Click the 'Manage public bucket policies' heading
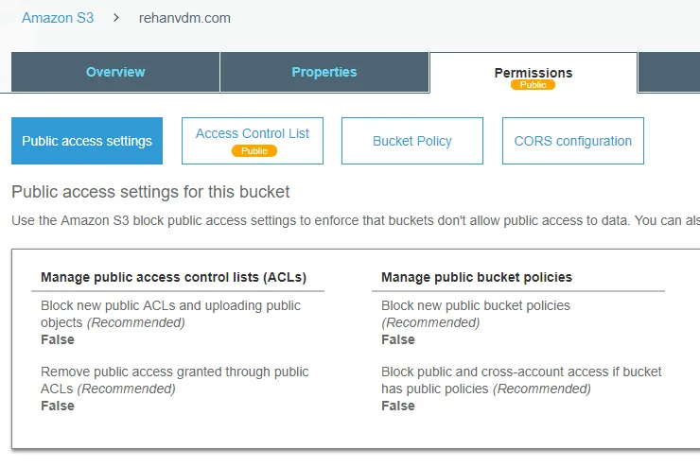This screenshot has height=467, width=700. coord(477,277)
